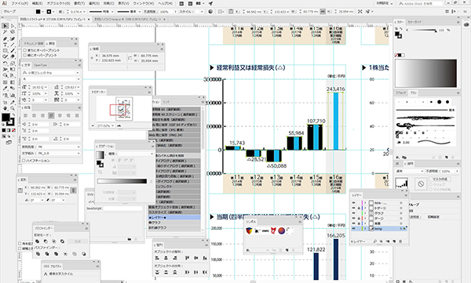The height and width of the screenshot is (283, 471).
Task: Open the ファイル menu
Action: pos(20,3)
